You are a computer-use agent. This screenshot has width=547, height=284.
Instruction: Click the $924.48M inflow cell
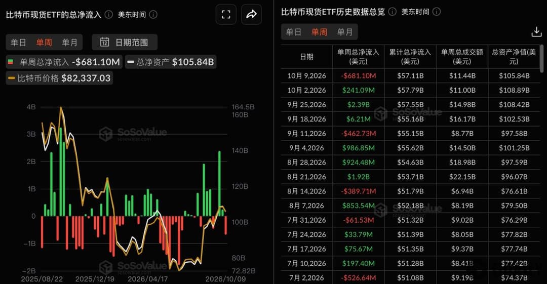358,162
